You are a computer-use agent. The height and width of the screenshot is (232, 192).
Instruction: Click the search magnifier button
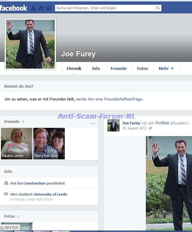(x=158, y=8)
